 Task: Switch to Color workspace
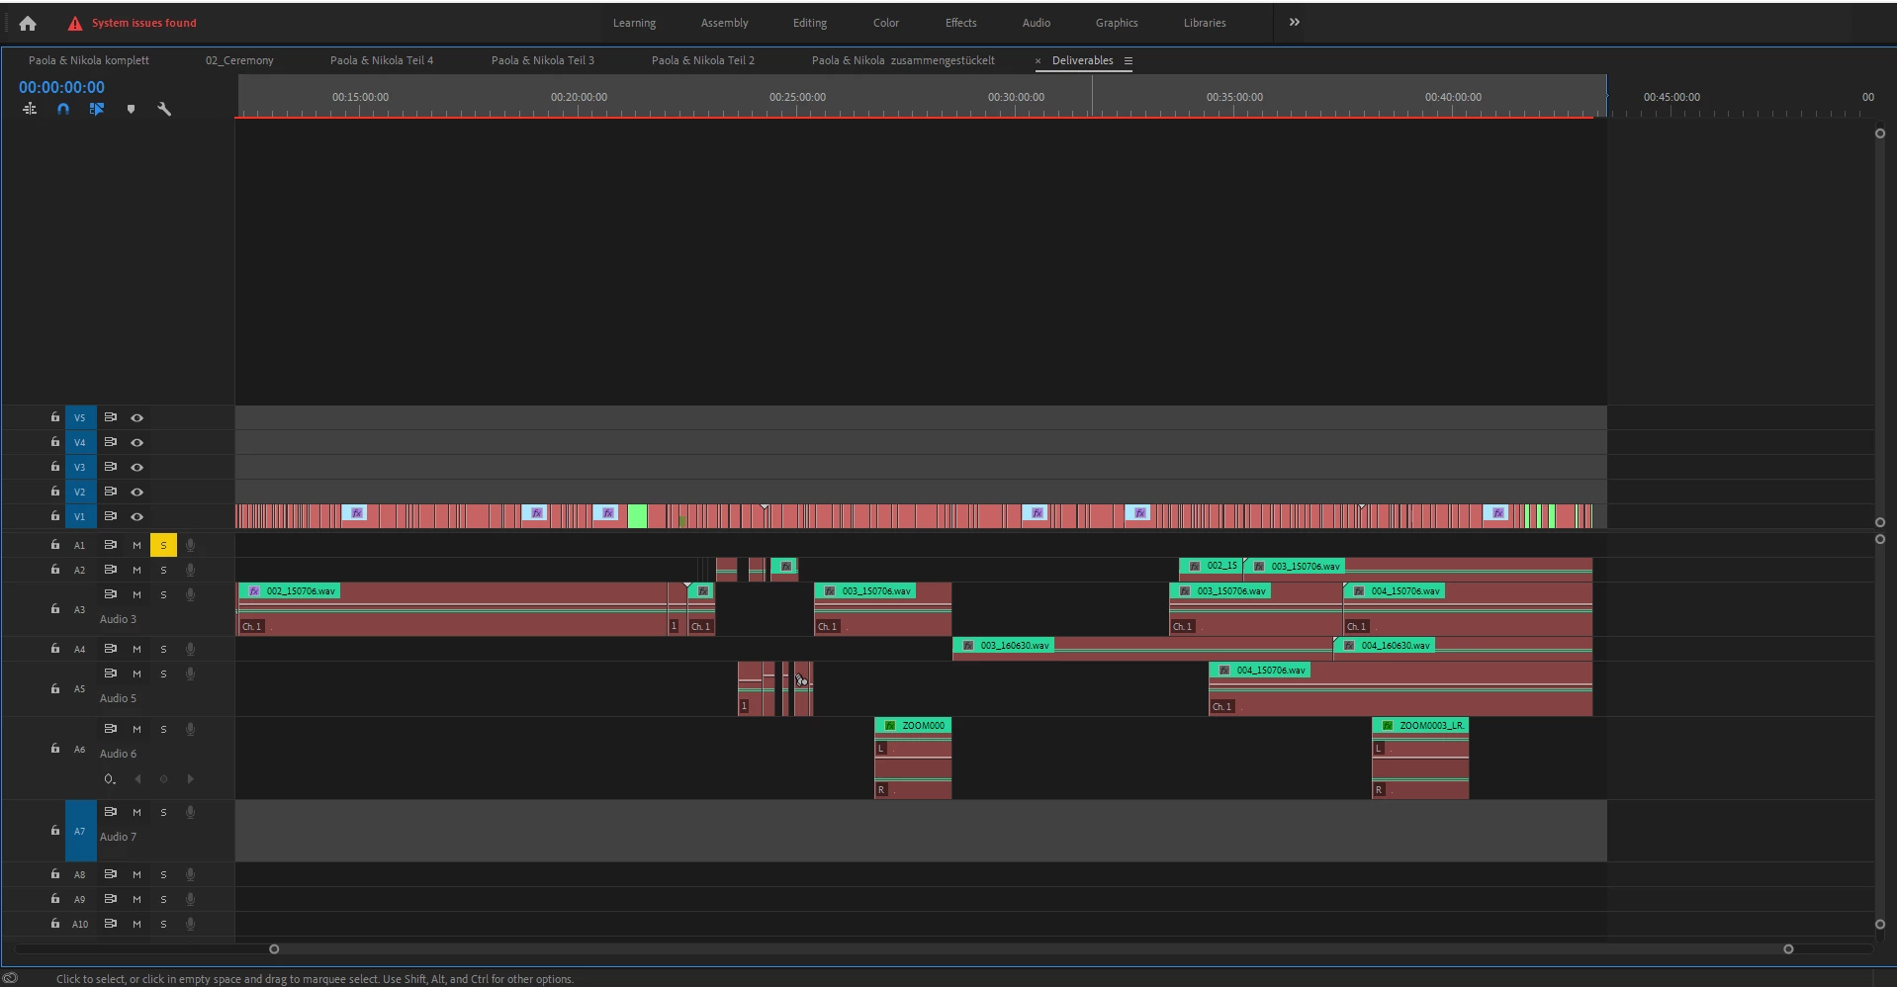pos(885,23)
